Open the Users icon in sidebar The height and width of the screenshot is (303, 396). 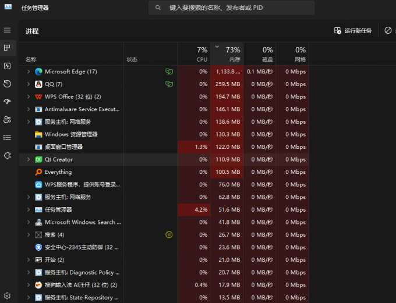click(x=8, y=119)
